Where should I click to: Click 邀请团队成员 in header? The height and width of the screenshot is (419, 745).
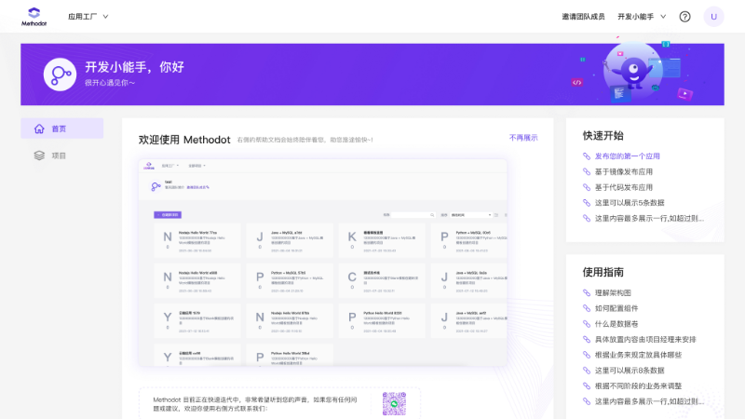pos(583,17)
